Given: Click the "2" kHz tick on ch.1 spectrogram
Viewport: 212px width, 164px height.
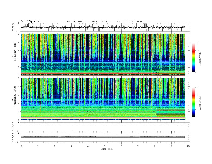Looking at the screenshot, I should coord(18,67).
